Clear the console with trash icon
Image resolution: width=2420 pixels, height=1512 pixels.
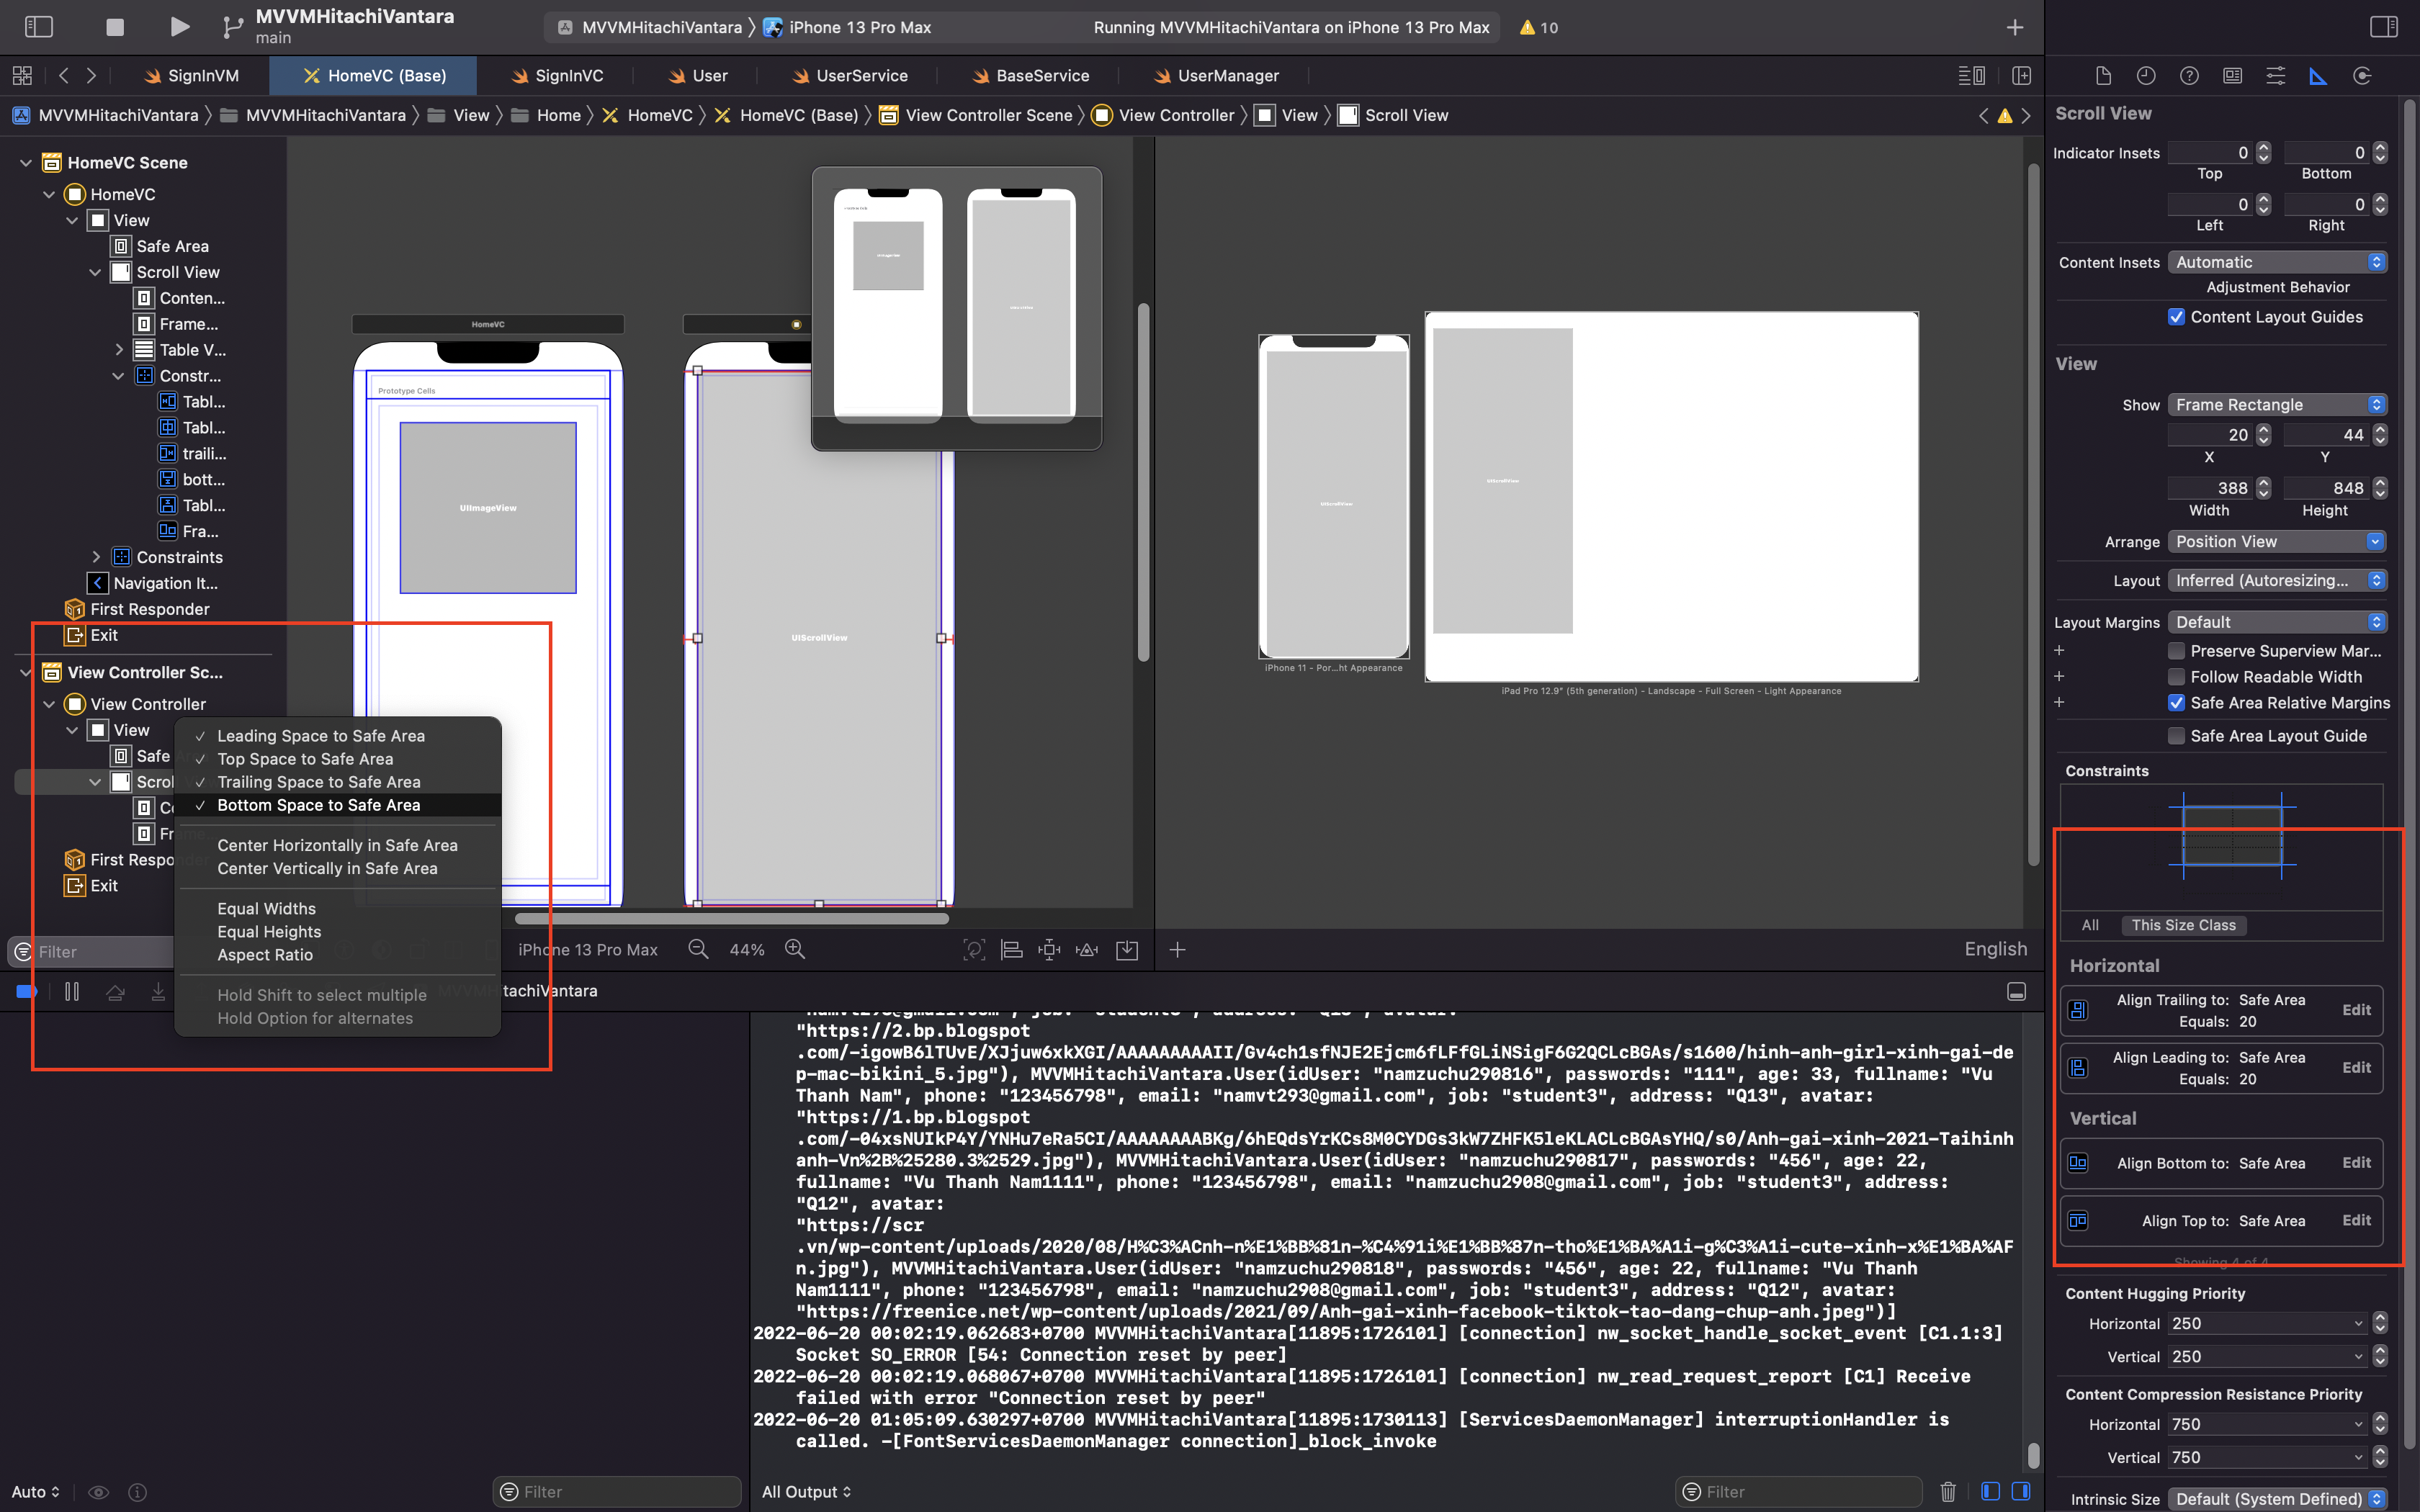[1948, 1491]
